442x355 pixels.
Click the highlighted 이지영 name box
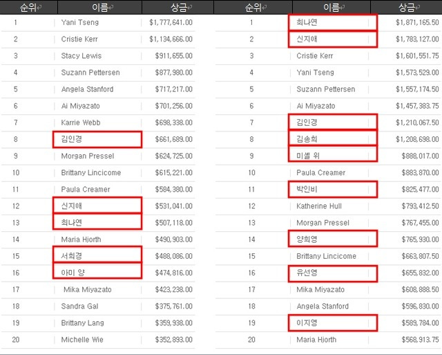(333, 322)
